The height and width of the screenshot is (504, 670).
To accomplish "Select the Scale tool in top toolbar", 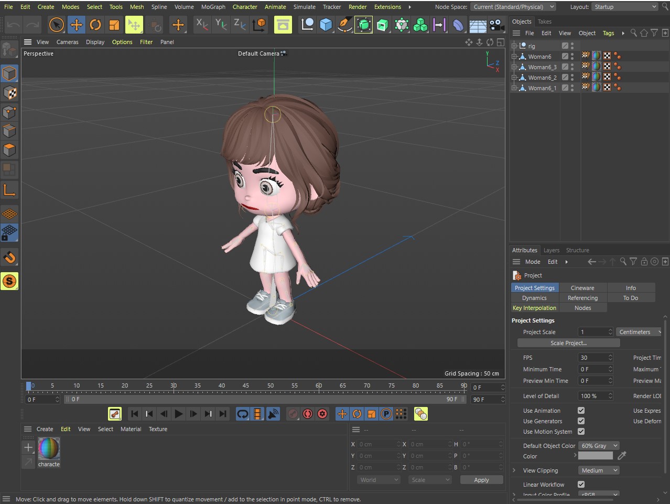I will 114,25.
